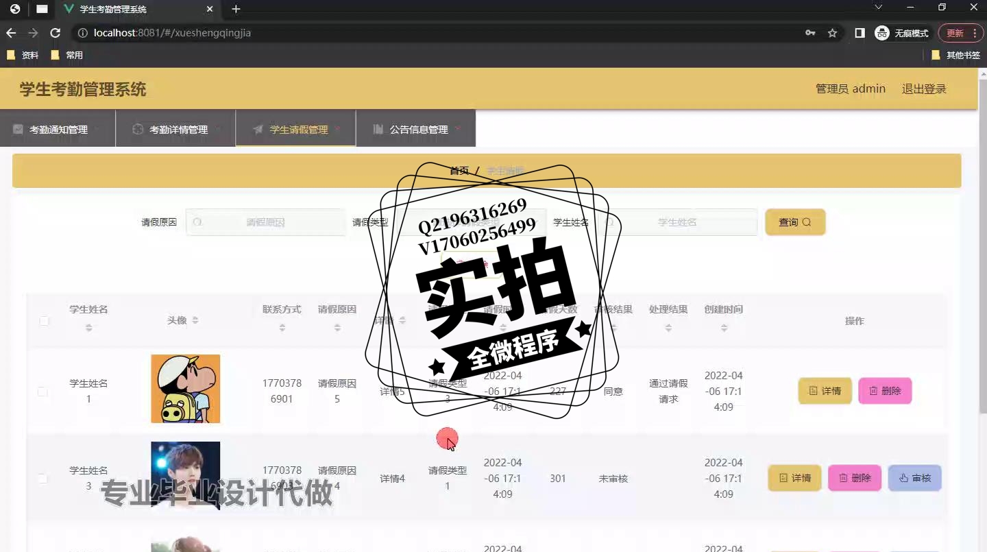Viewport: 987px width, 552px height.
Task: Toggle select-all checkbox in table header
Action: tap(44, 321)
